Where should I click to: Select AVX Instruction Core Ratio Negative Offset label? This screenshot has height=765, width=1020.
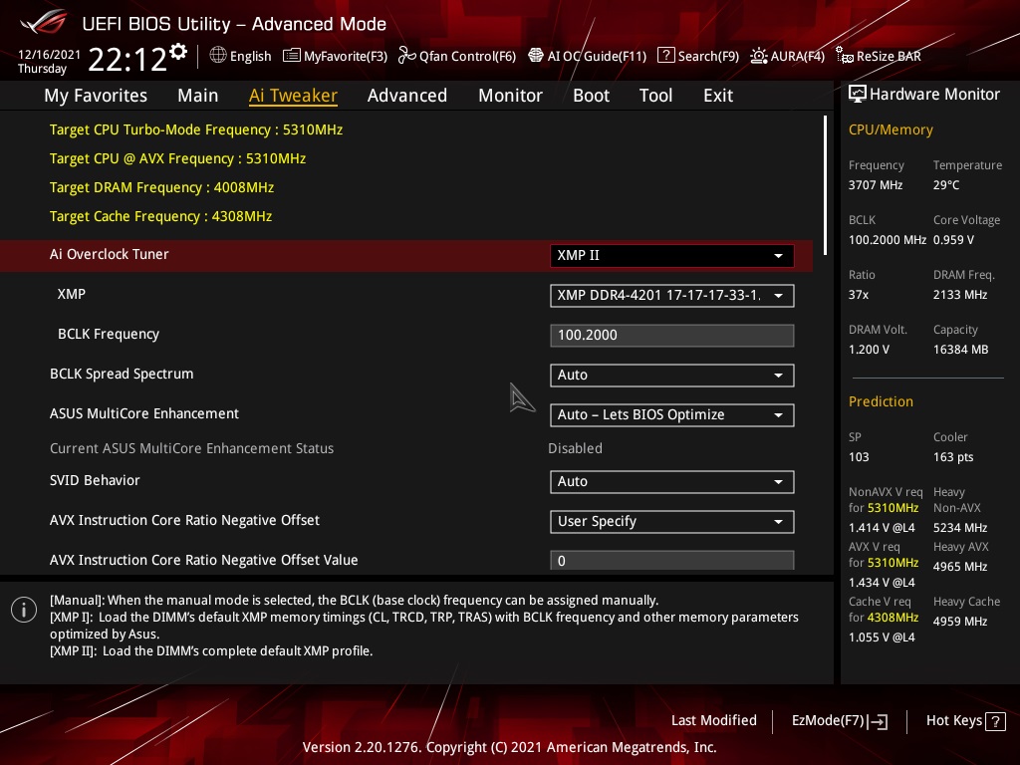pos(184,520)
